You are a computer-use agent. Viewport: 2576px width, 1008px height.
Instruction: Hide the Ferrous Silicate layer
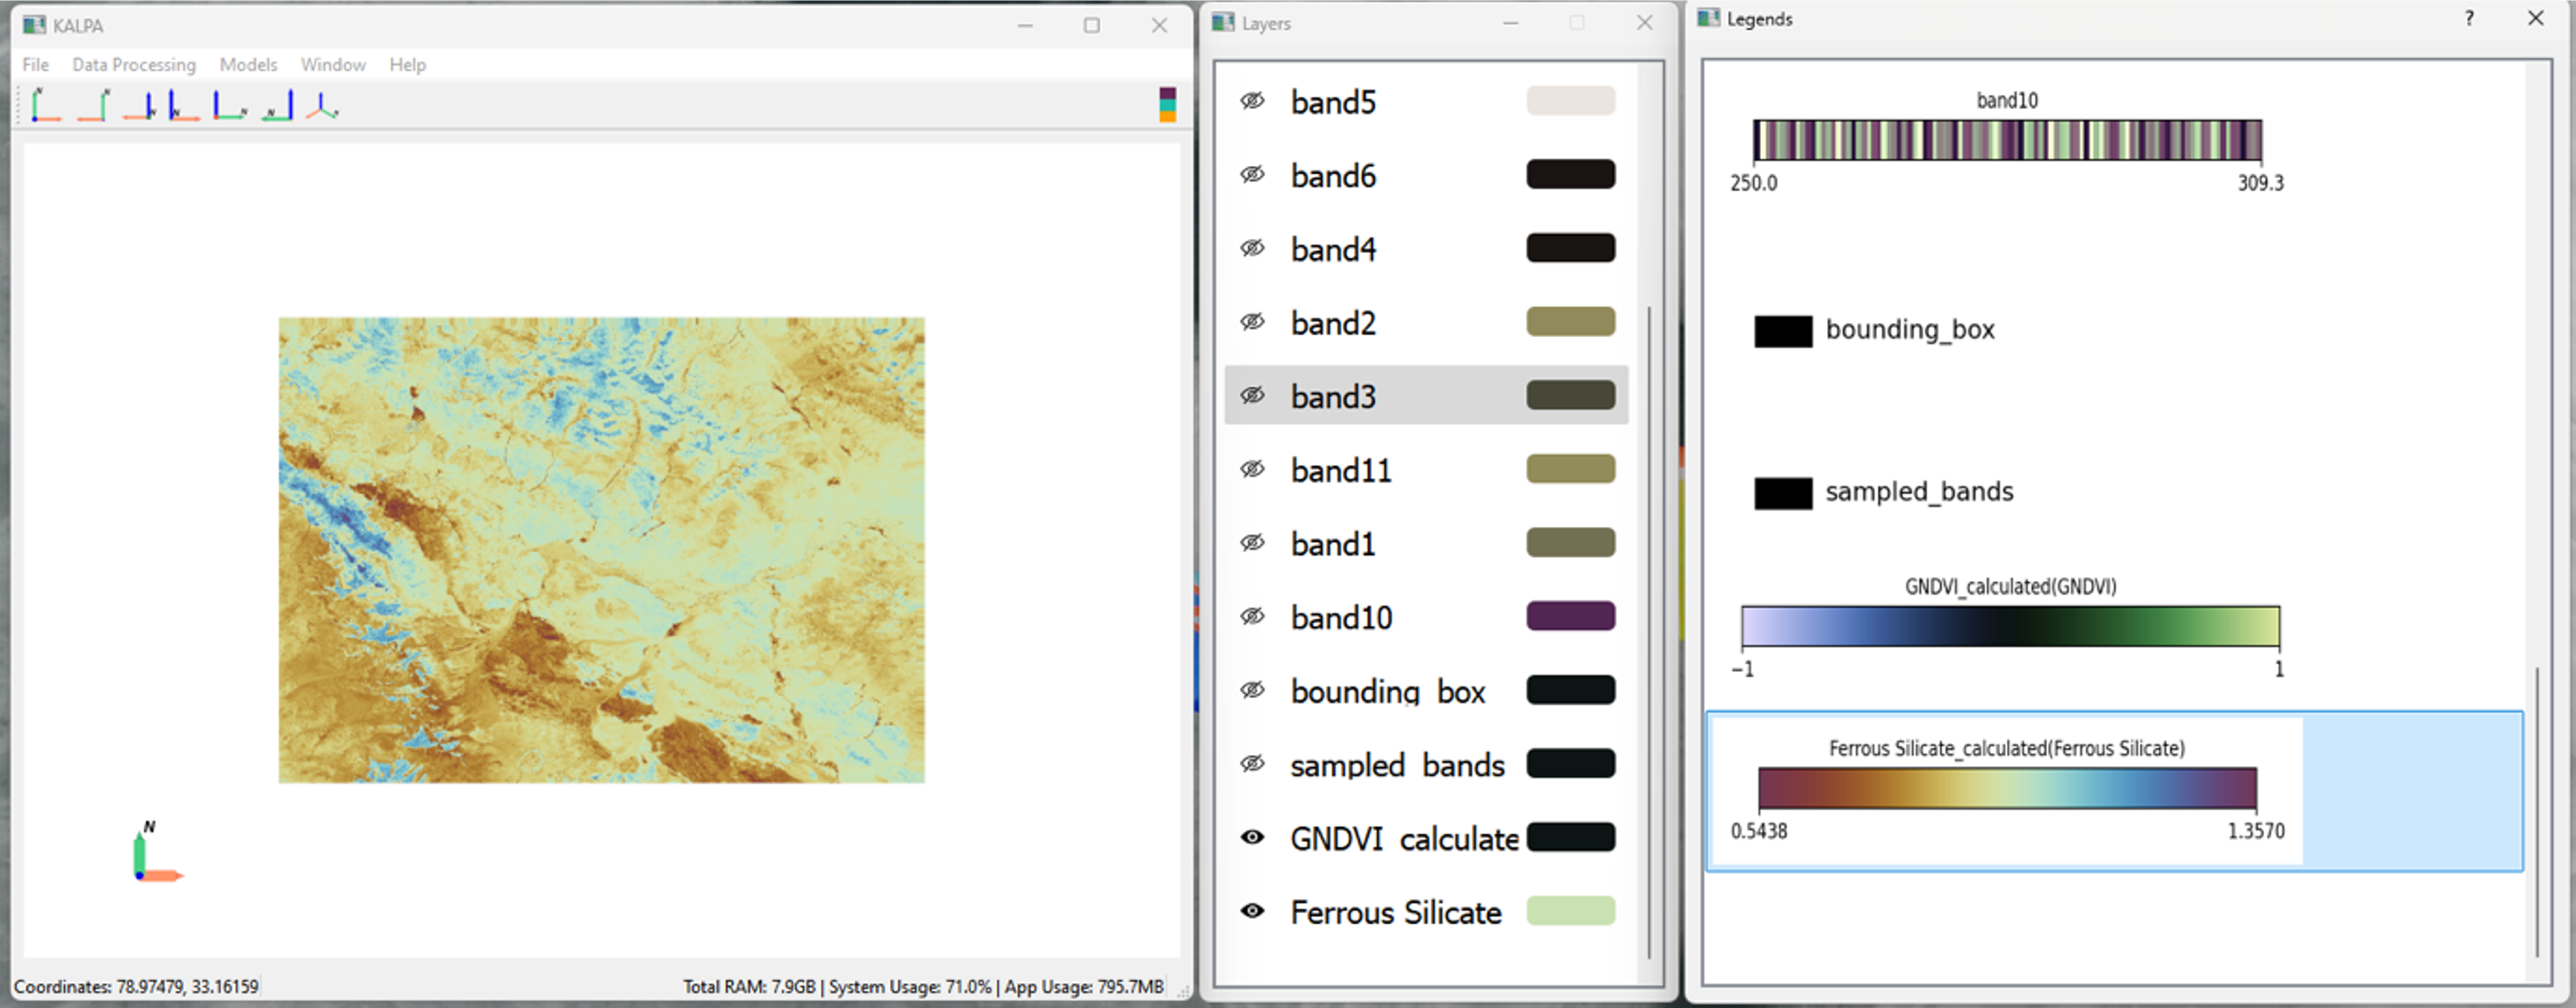(x=1252, y=912)
